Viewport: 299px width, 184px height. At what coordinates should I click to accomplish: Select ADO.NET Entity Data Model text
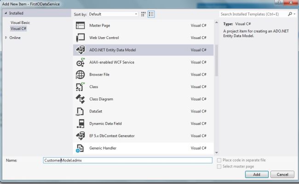[x=113, y=50]
